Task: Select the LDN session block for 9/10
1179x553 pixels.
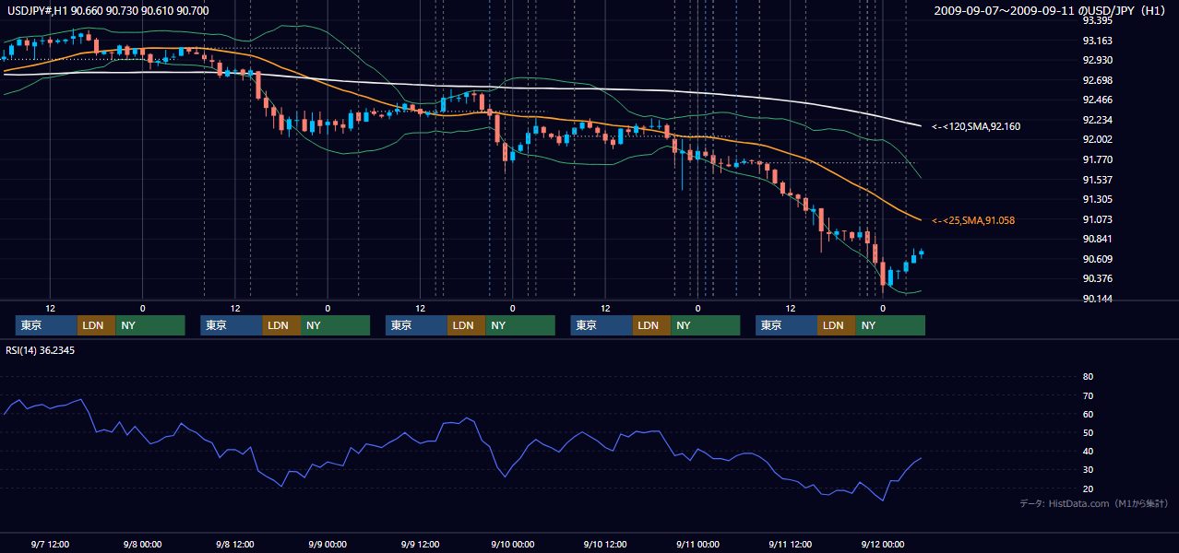Action: (652, 325)
